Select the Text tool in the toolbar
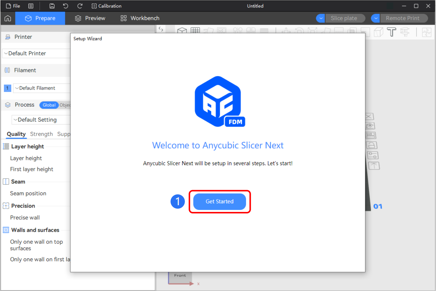Screen dimensions: 436x291 (x=392, y=32)
